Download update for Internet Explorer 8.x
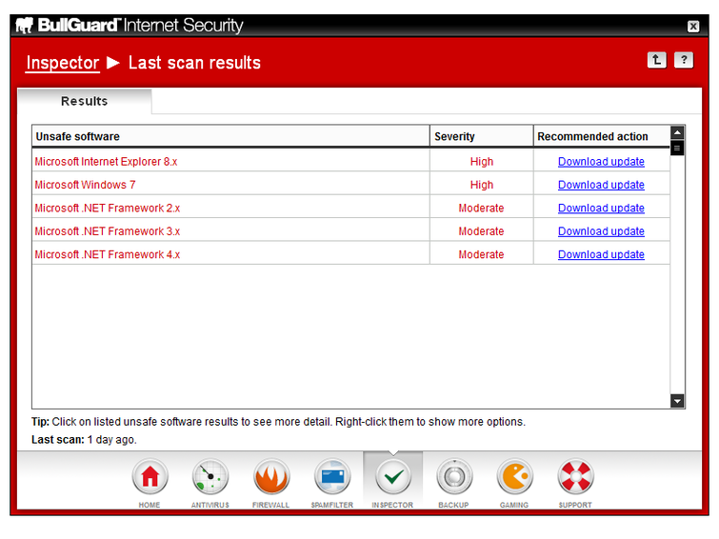 pyautogui.click(x=601, y=162)
